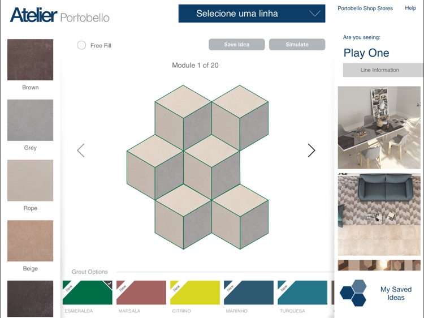Open the Help menu item

tap(410, 8)
